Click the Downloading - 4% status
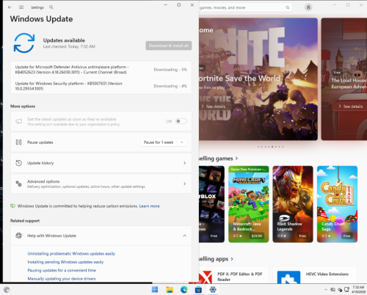 point(170,86)
